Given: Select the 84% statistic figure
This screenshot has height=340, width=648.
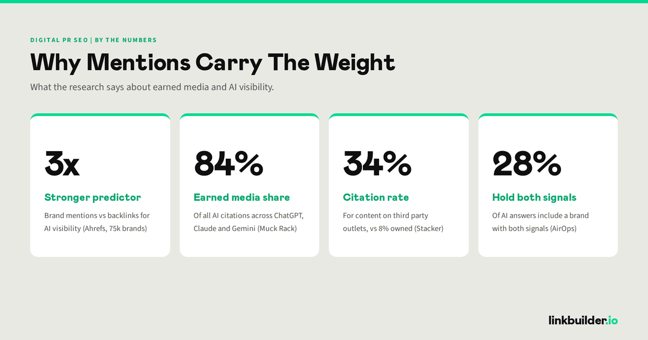Looking at the screenshot, I should 228,163.
